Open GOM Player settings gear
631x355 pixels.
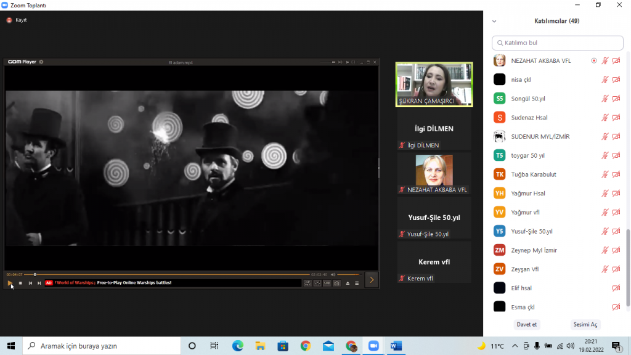click(x=41, y=62)
